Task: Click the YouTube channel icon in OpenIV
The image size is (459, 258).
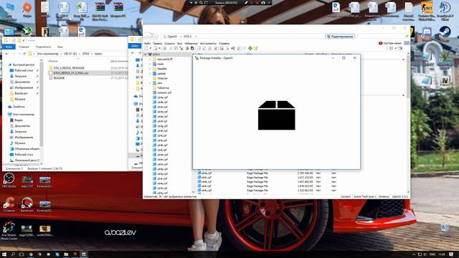Action: click(380, 43)
